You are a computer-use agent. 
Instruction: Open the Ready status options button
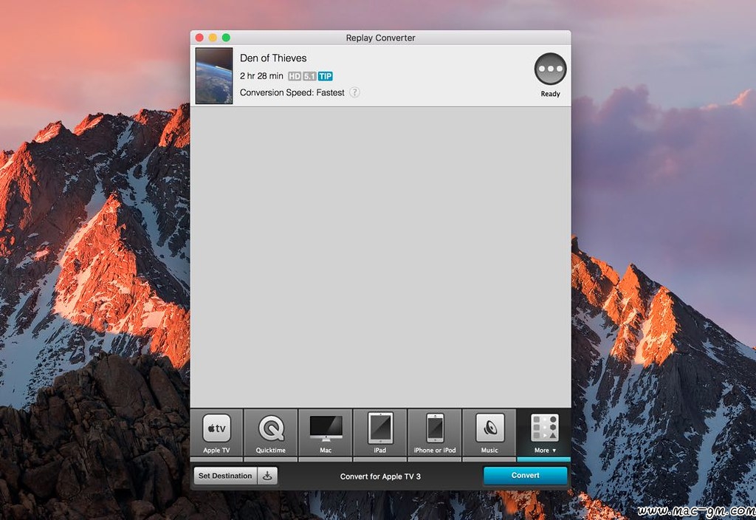(x=550, y=69)
